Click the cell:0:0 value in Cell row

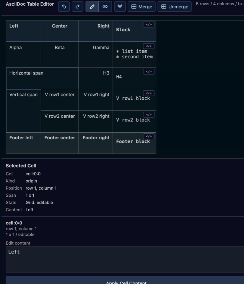coord(33,174)
